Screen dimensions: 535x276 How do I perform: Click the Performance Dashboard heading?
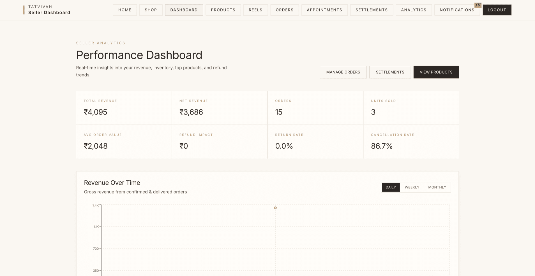[x=139, y=55]
